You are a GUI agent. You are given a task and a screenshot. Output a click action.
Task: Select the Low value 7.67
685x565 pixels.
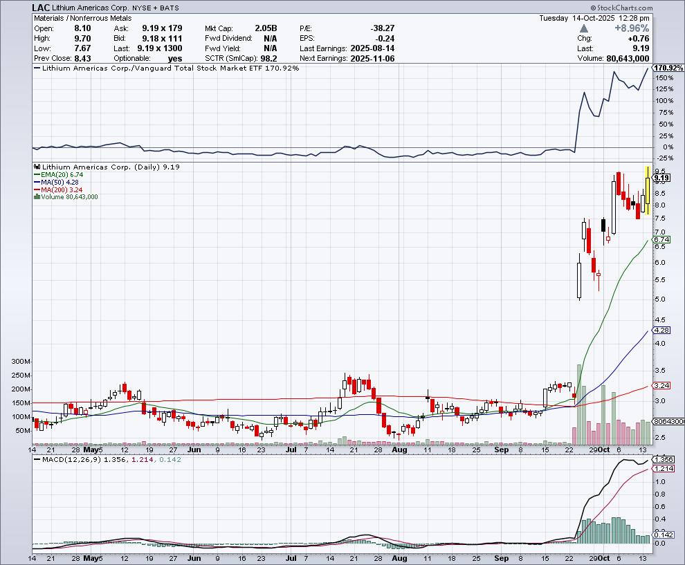(x=82, y=48)
